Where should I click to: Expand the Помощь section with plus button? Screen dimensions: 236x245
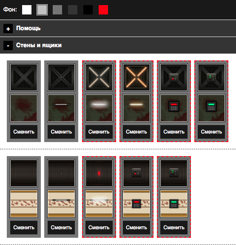[8, 28]
